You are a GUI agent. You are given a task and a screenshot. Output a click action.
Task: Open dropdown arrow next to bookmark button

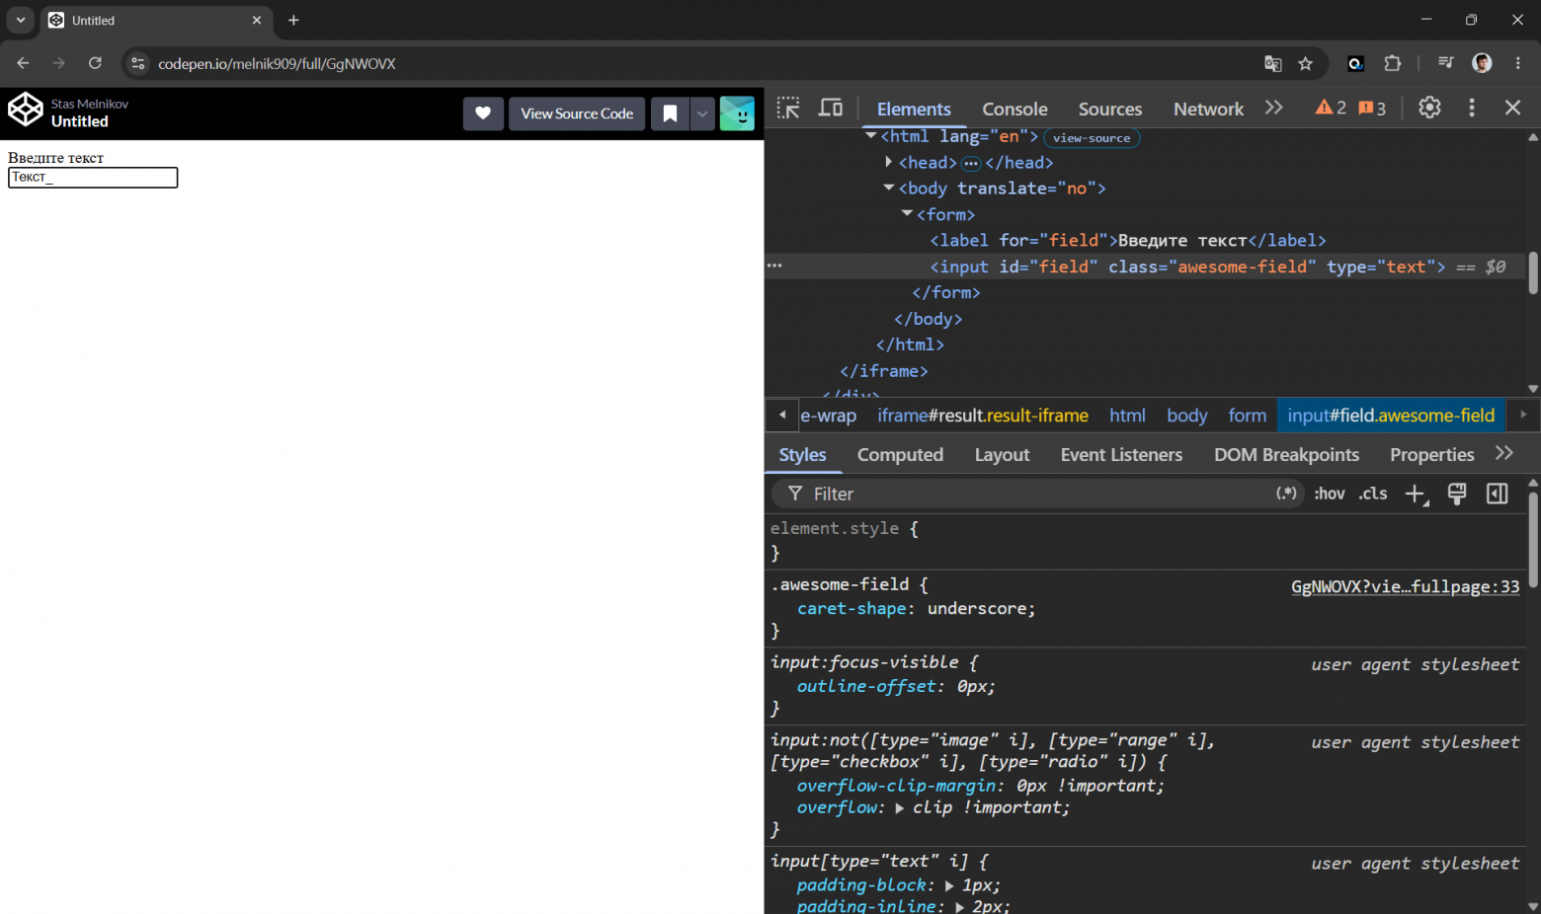(702, 114)
